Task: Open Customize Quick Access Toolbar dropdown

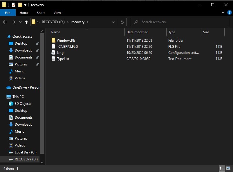Action: coord(25,5)
